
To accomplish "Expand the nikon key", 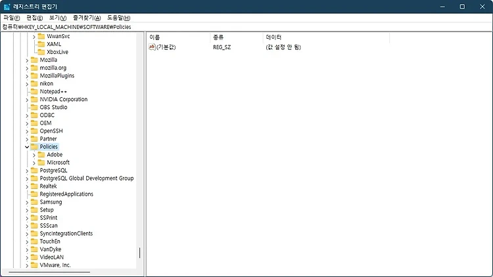I will [27, 84].
